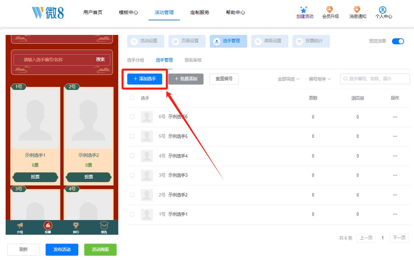414x260 pixels.
Task: Check the checkbox for 示例选手4
Action: pyautogui.click(x=132, y=156)
